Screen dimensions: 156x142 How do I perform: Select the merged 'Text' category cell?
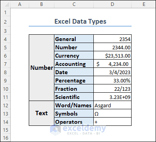[41, 113]
